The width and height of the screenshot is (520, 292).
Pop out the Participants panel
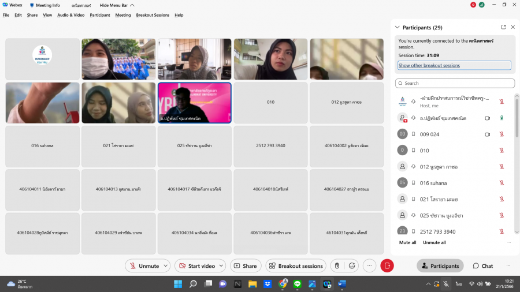coord(503,27)
